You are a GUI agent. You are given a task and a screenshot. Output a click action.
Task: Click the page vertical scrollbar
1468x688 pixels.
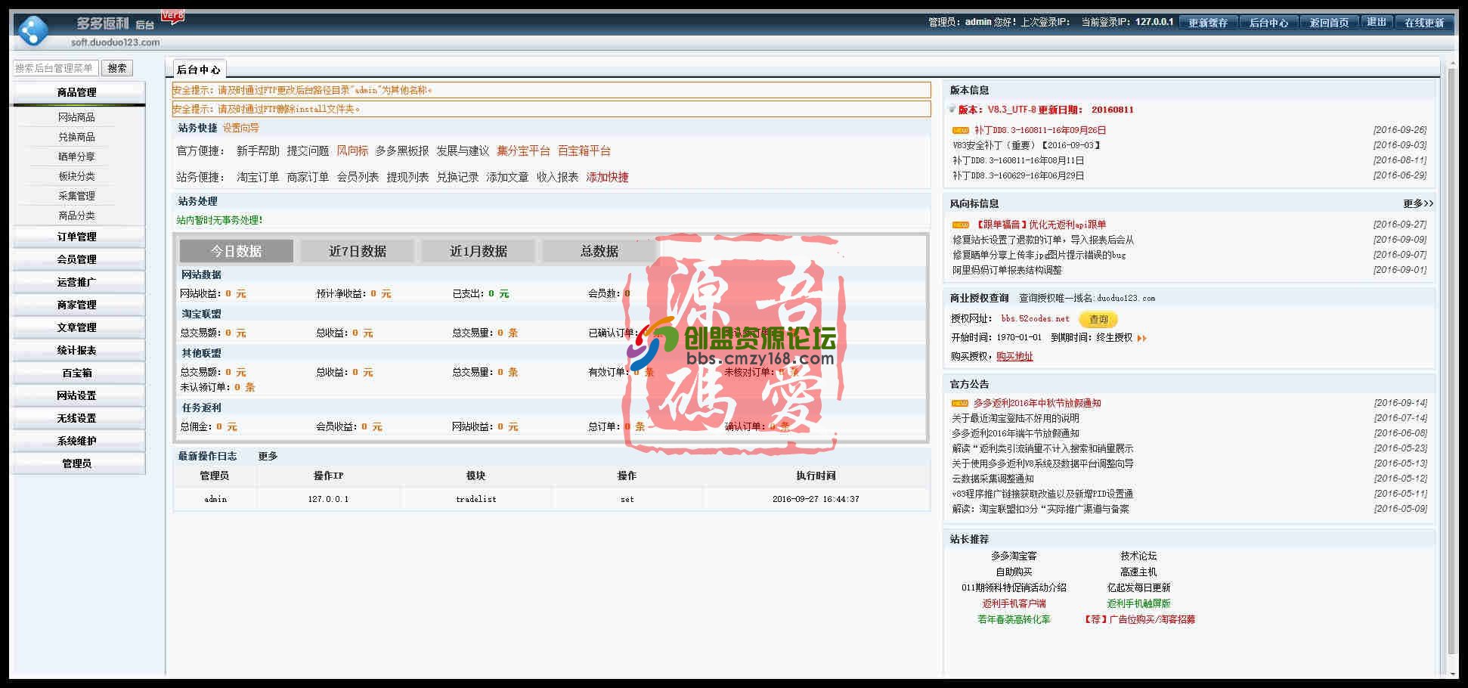[1451, 363]
